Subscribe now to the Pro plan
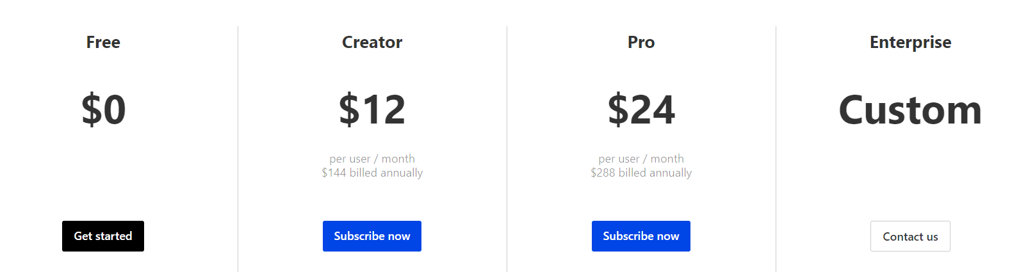The height and width of the screenshot is (272, 1012). tap(641, 236)
